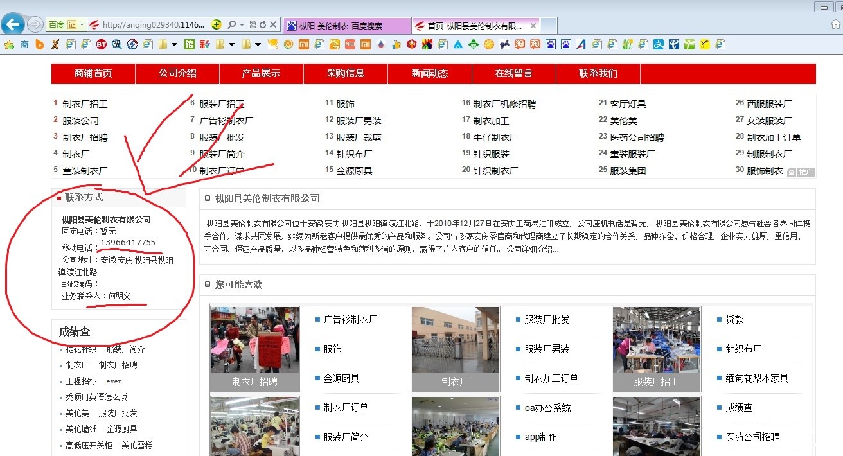Open the 商 bookmark icon
The height and width of the screenshot is (456, 843).
pos(24,44)
